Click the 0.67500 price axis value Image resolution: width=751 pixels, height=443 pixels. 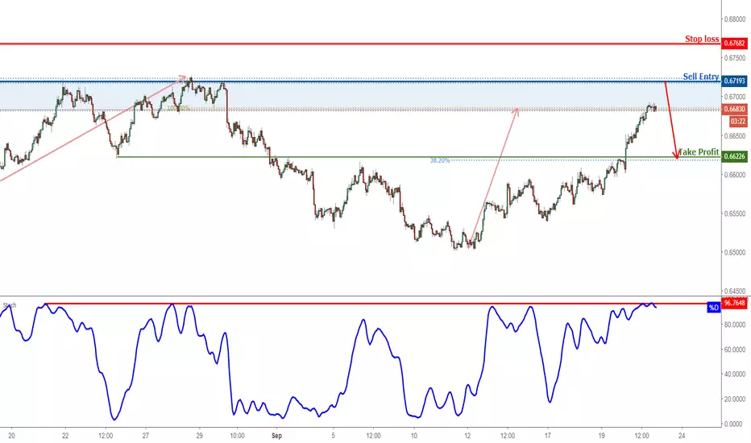tap(735, 58)
